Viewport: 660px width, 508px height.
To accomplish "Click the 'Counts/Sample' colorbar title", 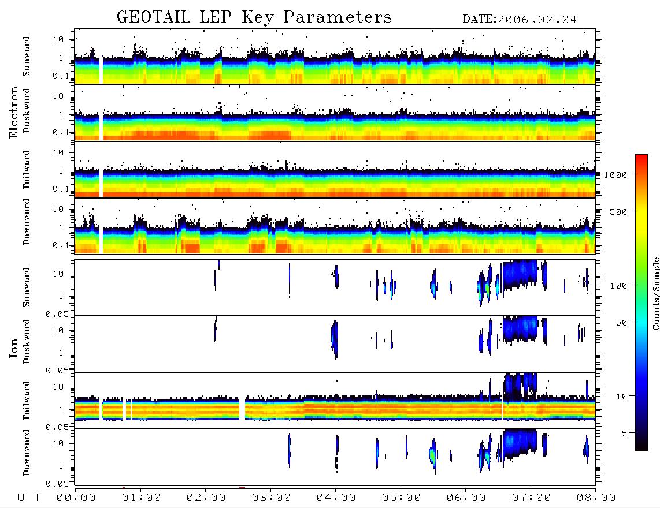I will pos(655,293).
